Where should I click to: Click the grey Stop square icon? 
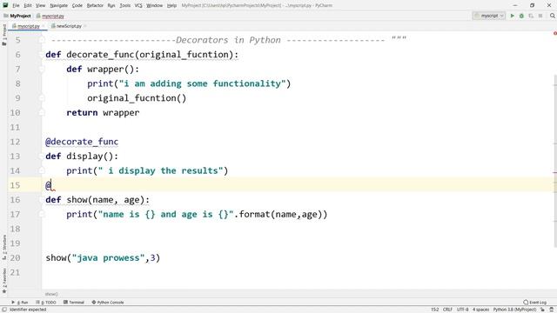(x=540, y=16)
